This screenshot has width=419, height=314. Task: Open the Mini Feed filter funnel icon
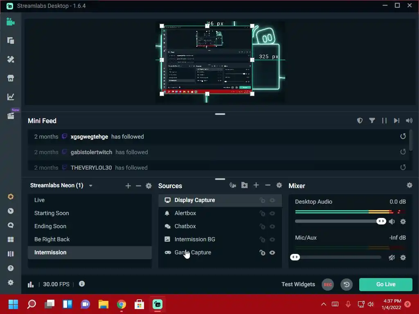[x=372, y=121]
